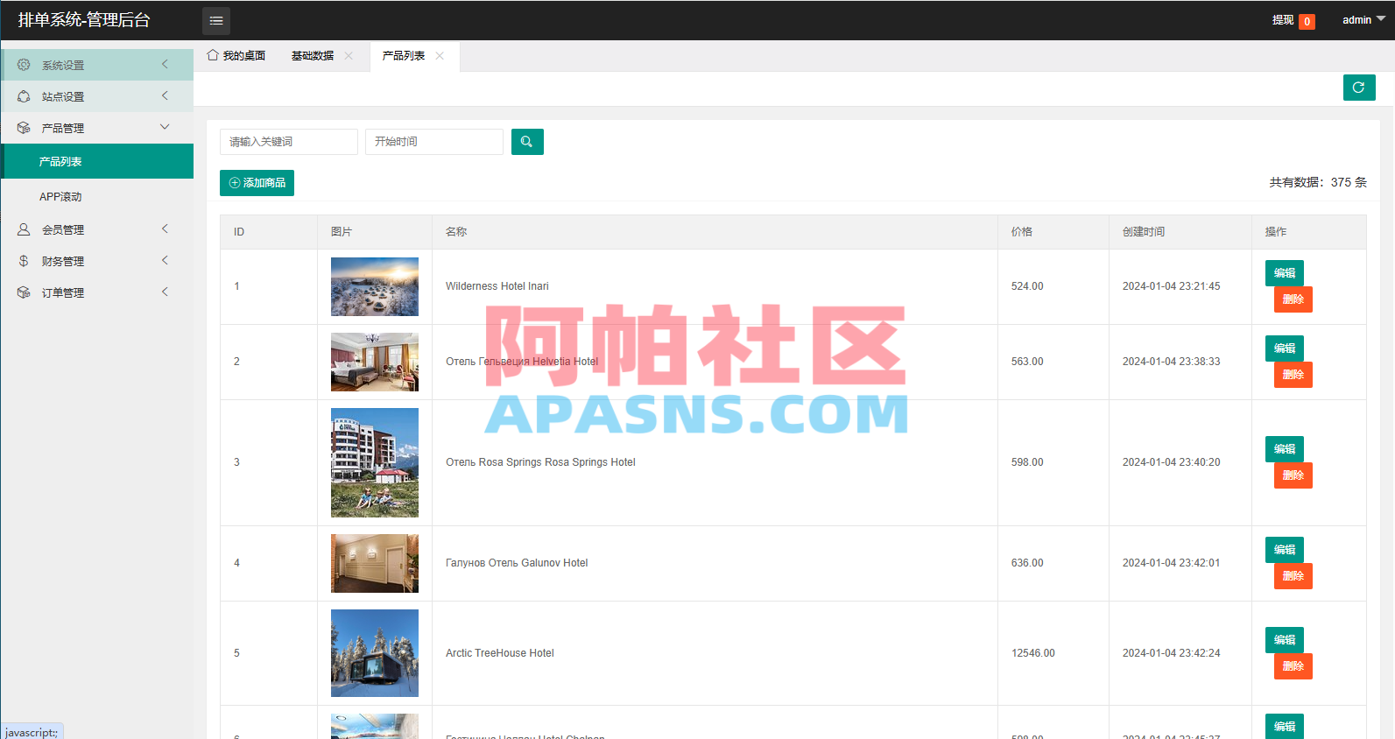Click 编辑 for Helvetia Hotel row
1395x739 pixels.
pos(1285,348)
